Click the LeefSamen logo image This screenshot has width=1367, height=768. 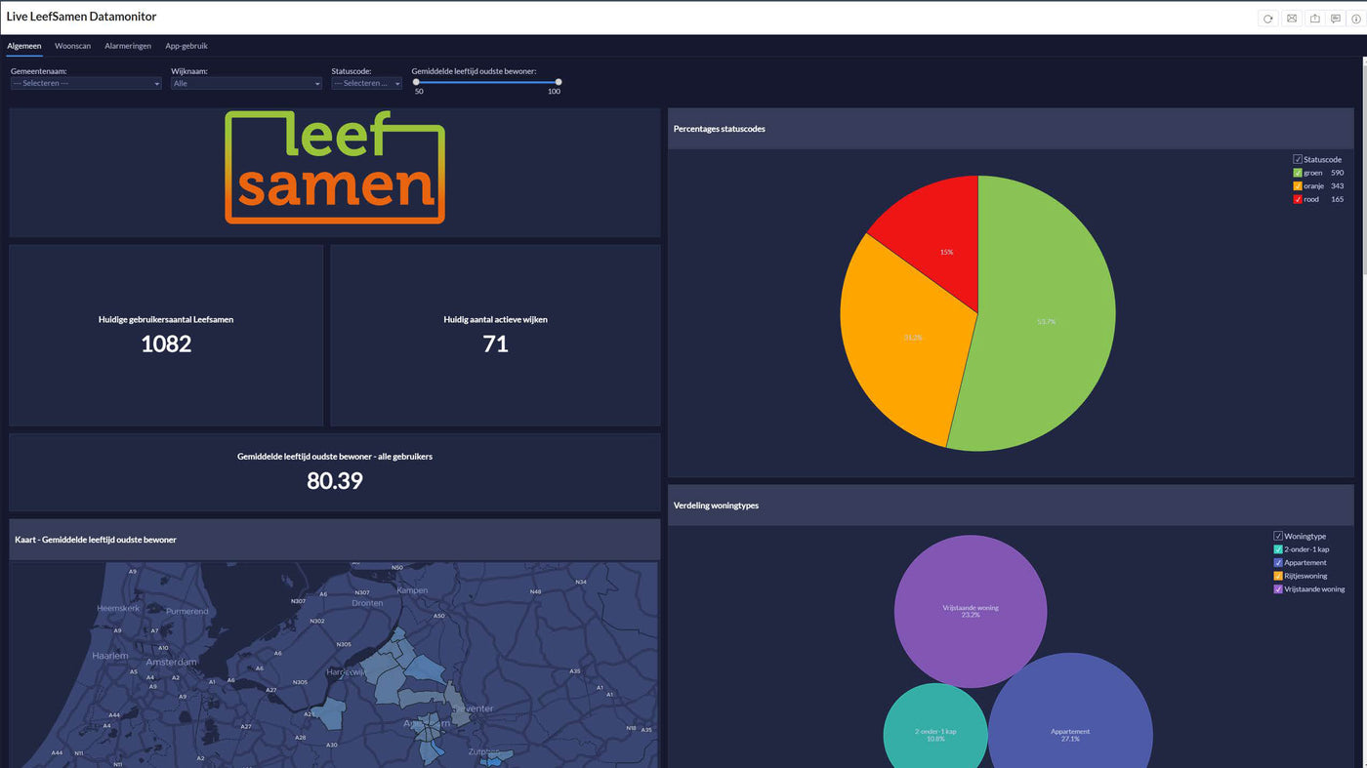point(335,167)
